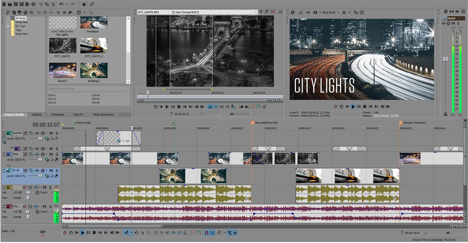This screenshot has width=468, height=243.
Task: Open Project Media views dropdown arrow
Action: (x=84, y=12)
